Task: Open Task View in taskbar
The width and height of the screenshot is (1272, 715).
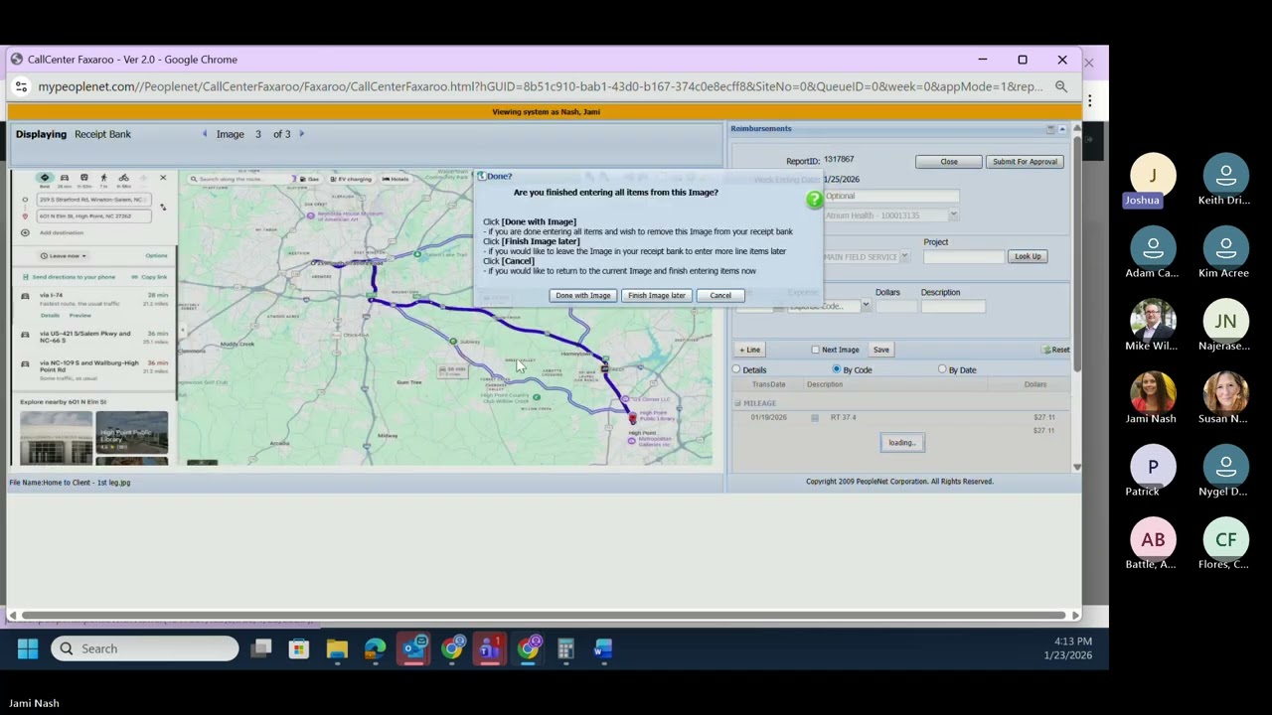Action: 261,648
